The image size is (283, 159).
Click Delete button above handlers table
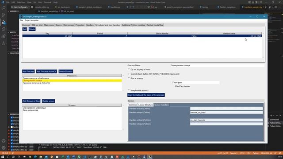click(x=32, y=29)
